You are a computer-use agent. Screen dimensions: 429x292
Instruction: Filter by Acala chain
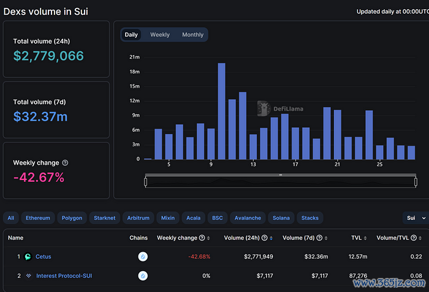click(194, 218)
